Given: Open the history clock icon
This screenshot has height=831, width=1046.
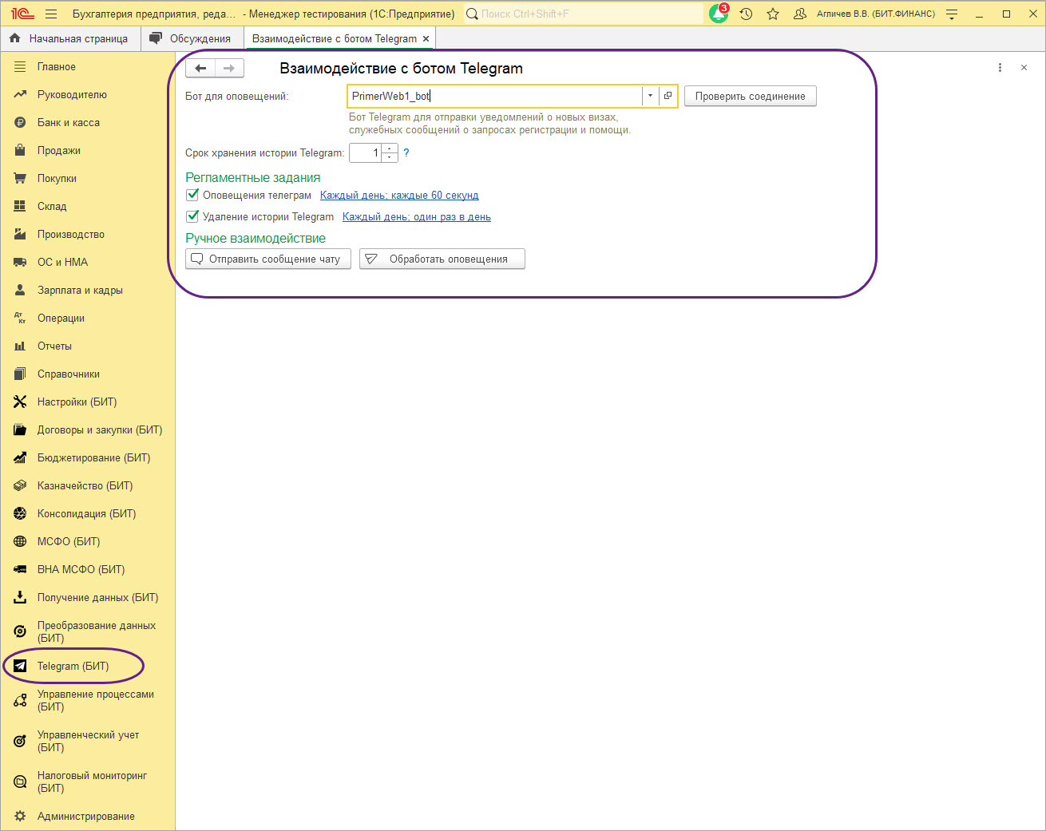Looking at the screenshot, I should tap(746, 14).
